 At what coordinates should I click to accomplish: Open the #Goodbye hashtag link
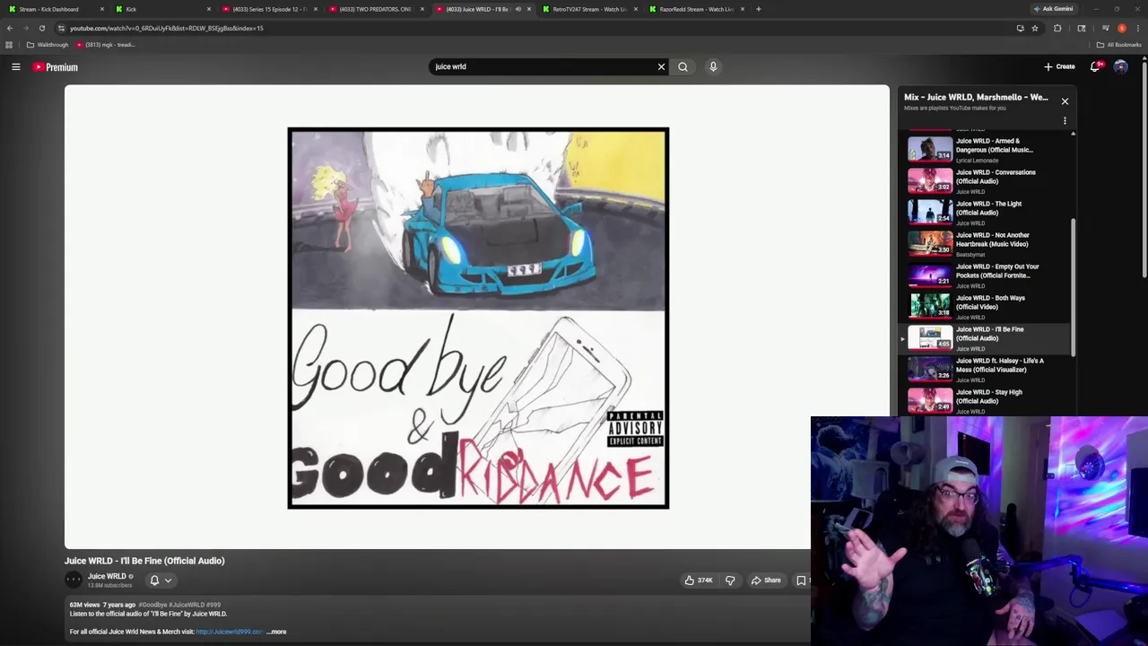(152, 605)
